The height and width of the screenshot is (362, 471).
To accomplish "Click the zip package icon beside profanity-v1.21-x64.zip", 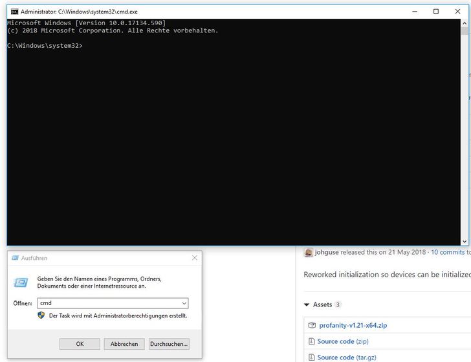I will pos(312,325).
